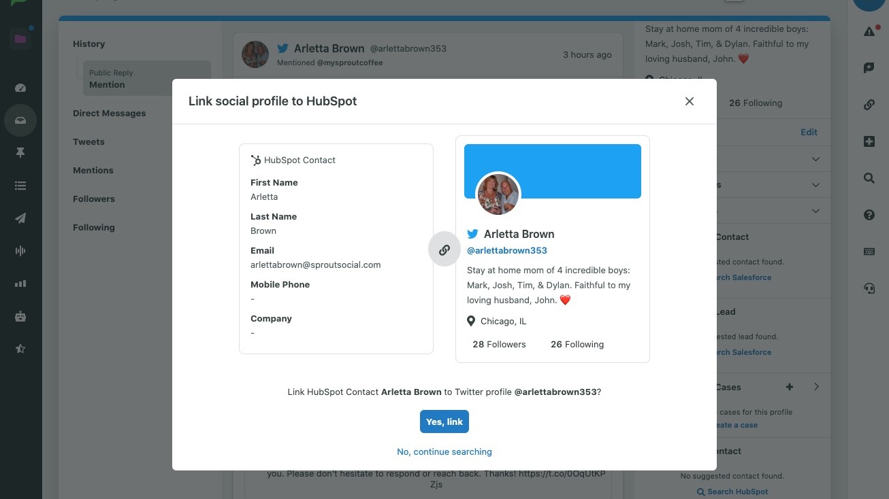Open the Bot Builder robot icon
The width and height of the screenshot is (889, 499).
[20, 315]
